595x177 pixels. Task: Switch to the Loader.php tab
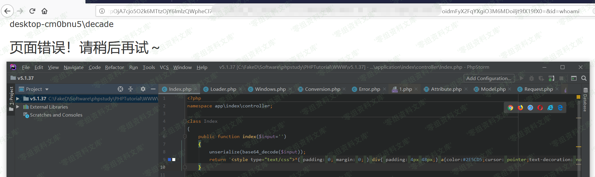coord(223,89)
